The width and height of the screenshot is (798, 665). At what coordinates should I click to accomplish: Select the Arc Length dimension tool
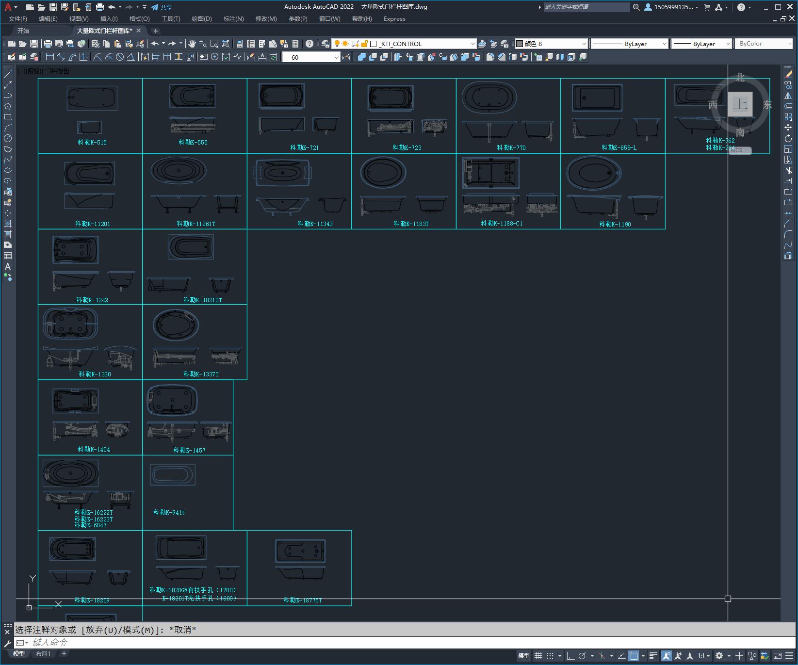coord(72,57)
